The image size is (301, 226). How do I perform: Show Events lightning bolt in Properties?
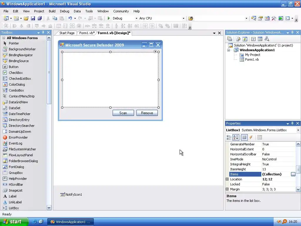point(251,137)
